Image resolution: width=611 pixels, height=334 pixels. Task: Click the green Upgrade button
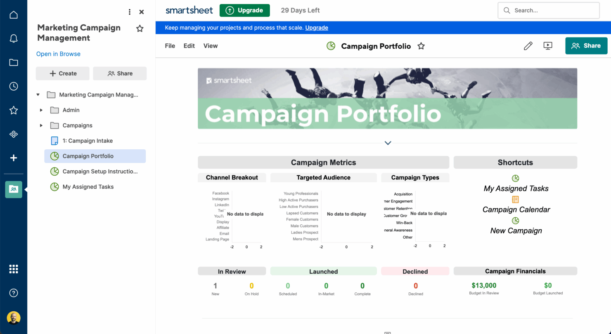click(245, 10)
